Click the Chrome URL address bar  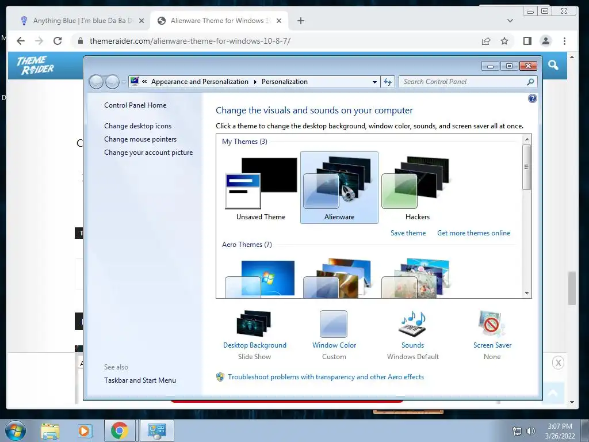(278, 41)
